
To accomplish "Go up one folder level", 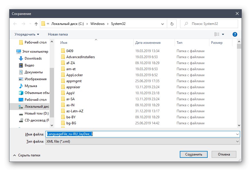I will [x=36, y=24].
